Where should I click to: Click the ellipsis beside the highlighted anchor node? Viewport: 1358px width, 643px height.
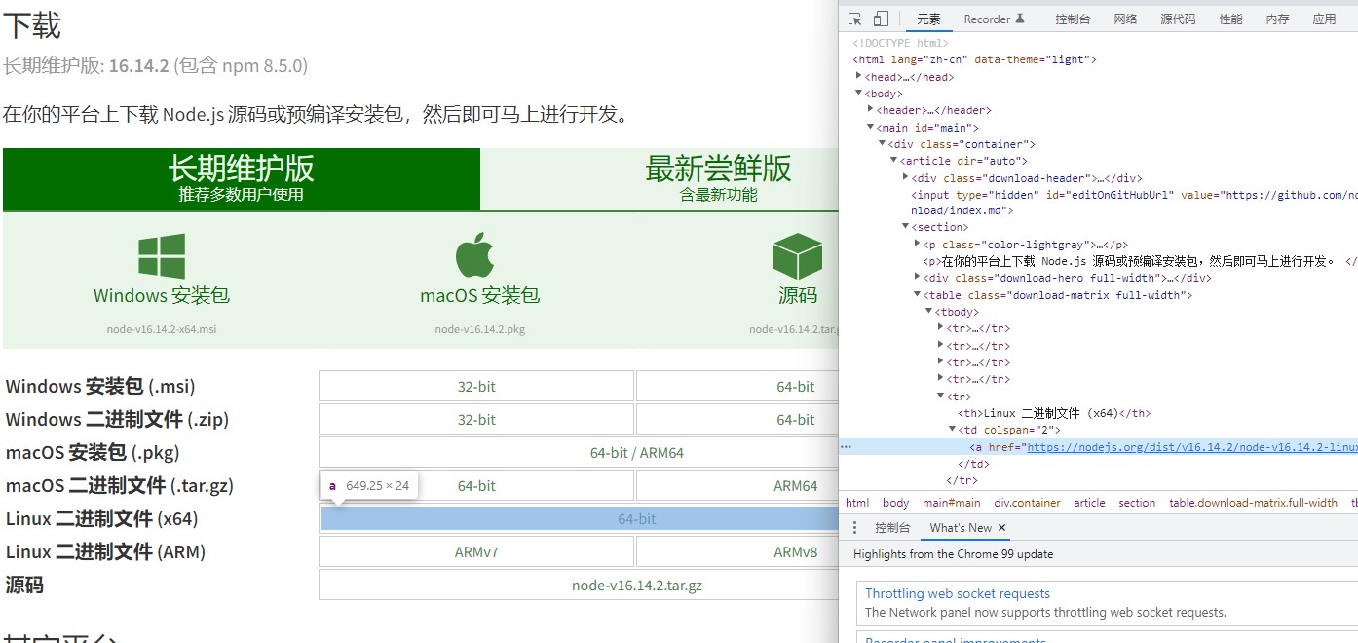[x=844, y=446]
